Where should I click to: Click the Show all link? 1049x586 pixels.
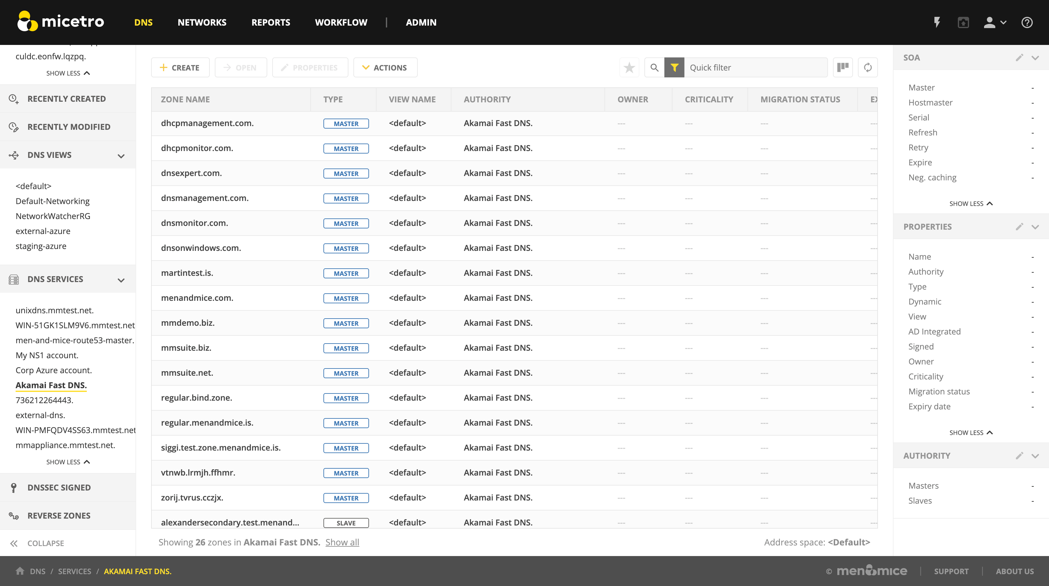pyautogui.click(x=342, y=542)
